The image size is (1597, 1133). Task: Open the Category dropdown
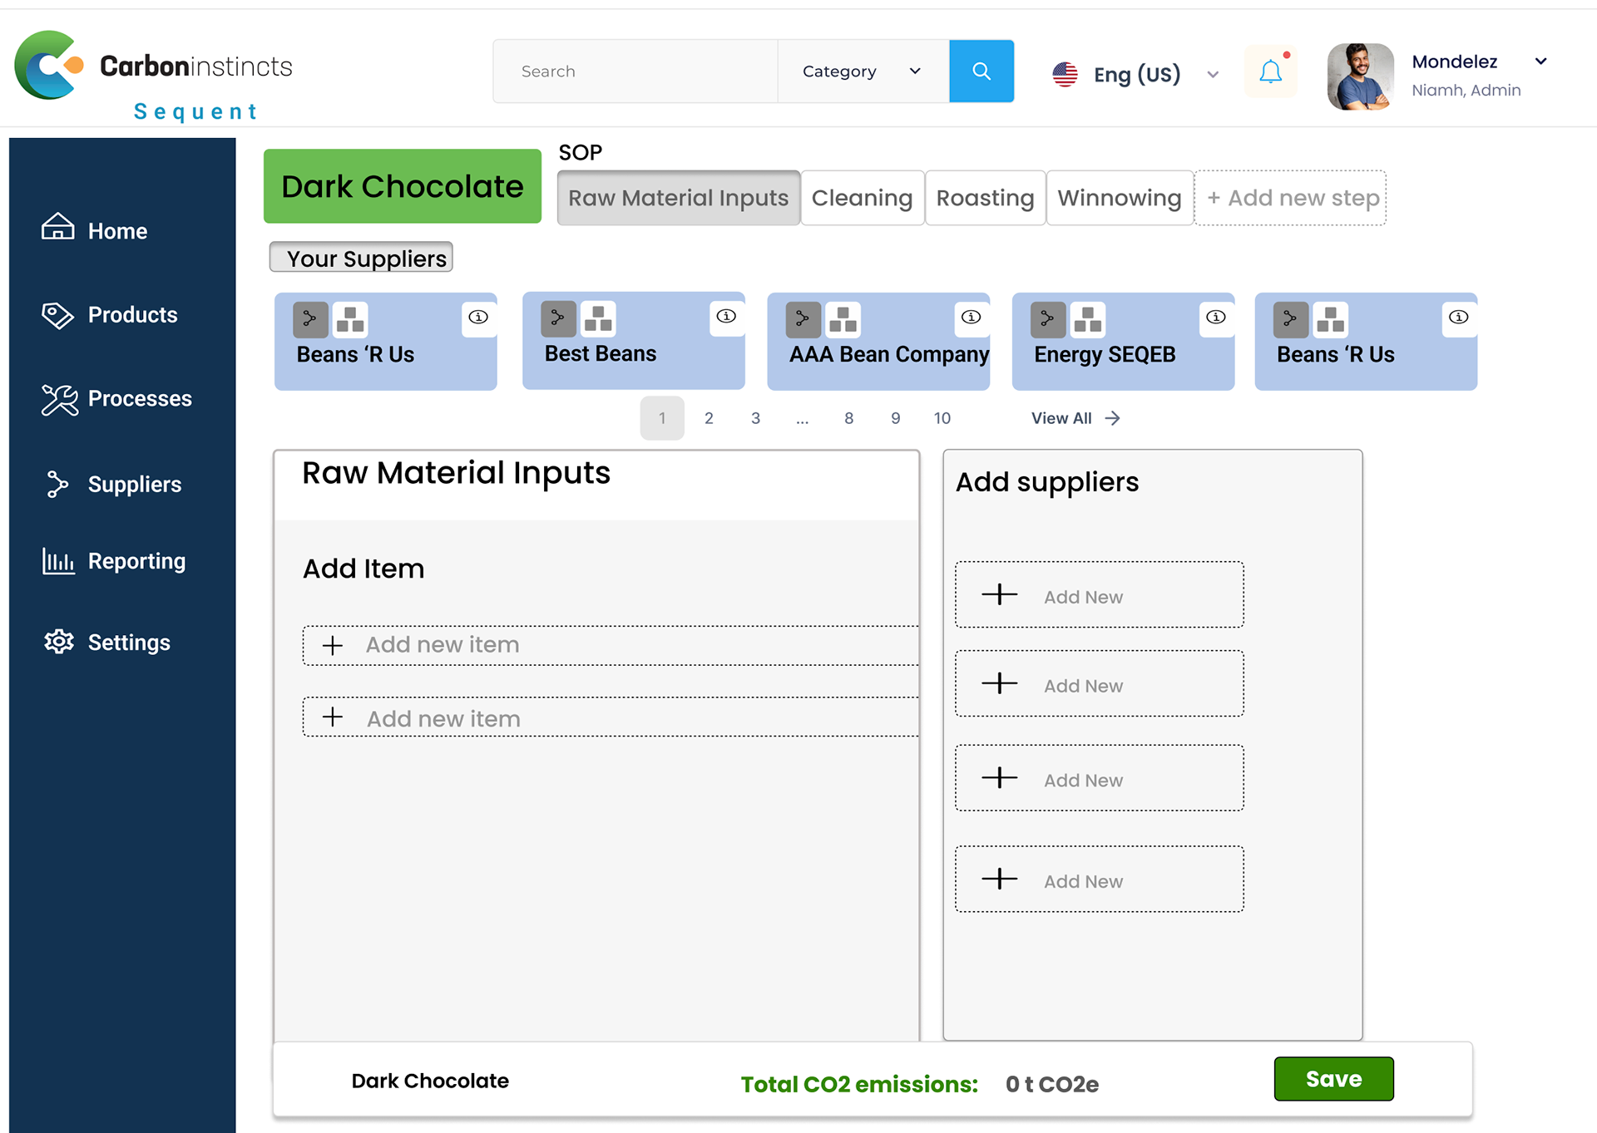pos(863,71)
